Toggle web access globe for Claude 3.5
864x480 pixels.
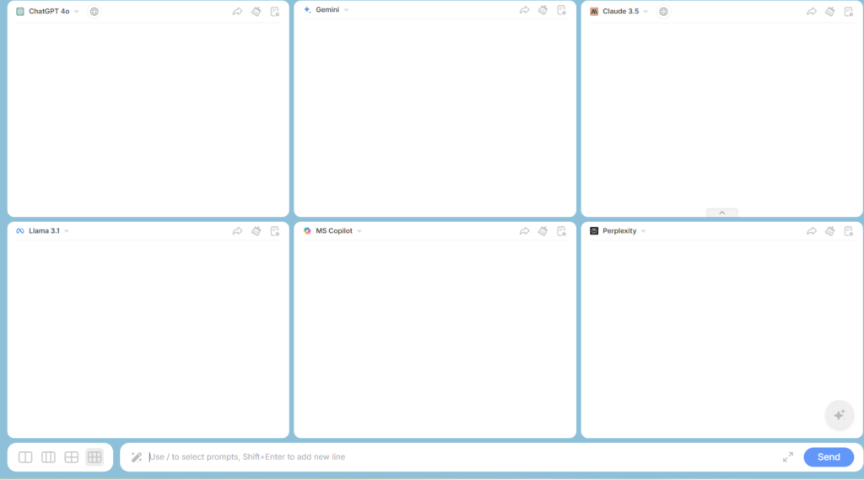point(663,12)
